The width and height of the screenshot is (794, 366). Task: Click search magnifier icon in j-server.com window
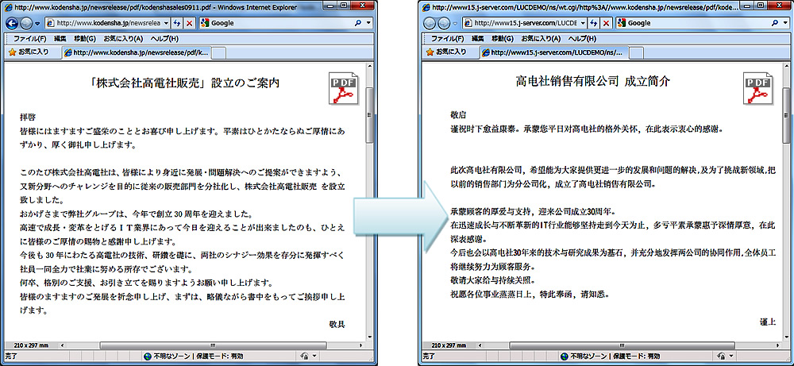click(x=775, y=23)
